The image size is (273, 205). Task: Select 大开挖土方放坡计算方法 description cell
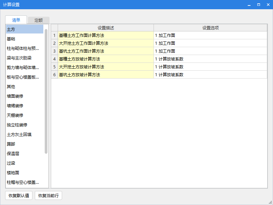click(x=106, y=67)
